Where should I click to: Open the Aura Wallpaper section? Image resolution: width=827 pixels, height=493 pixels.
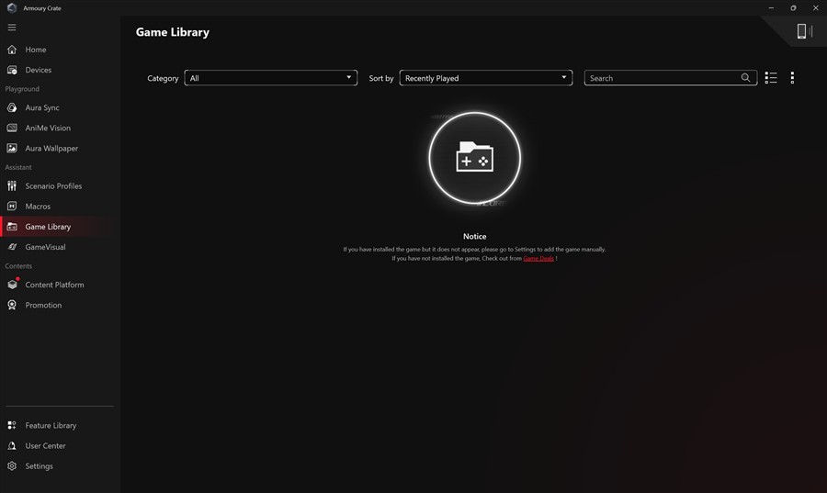pyautogui.click(x=51, y=149)
